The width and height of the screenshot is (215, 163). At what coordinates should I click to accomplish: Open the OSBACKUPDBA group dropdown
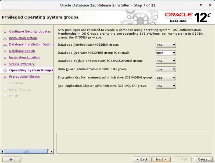tap(166, 61)
